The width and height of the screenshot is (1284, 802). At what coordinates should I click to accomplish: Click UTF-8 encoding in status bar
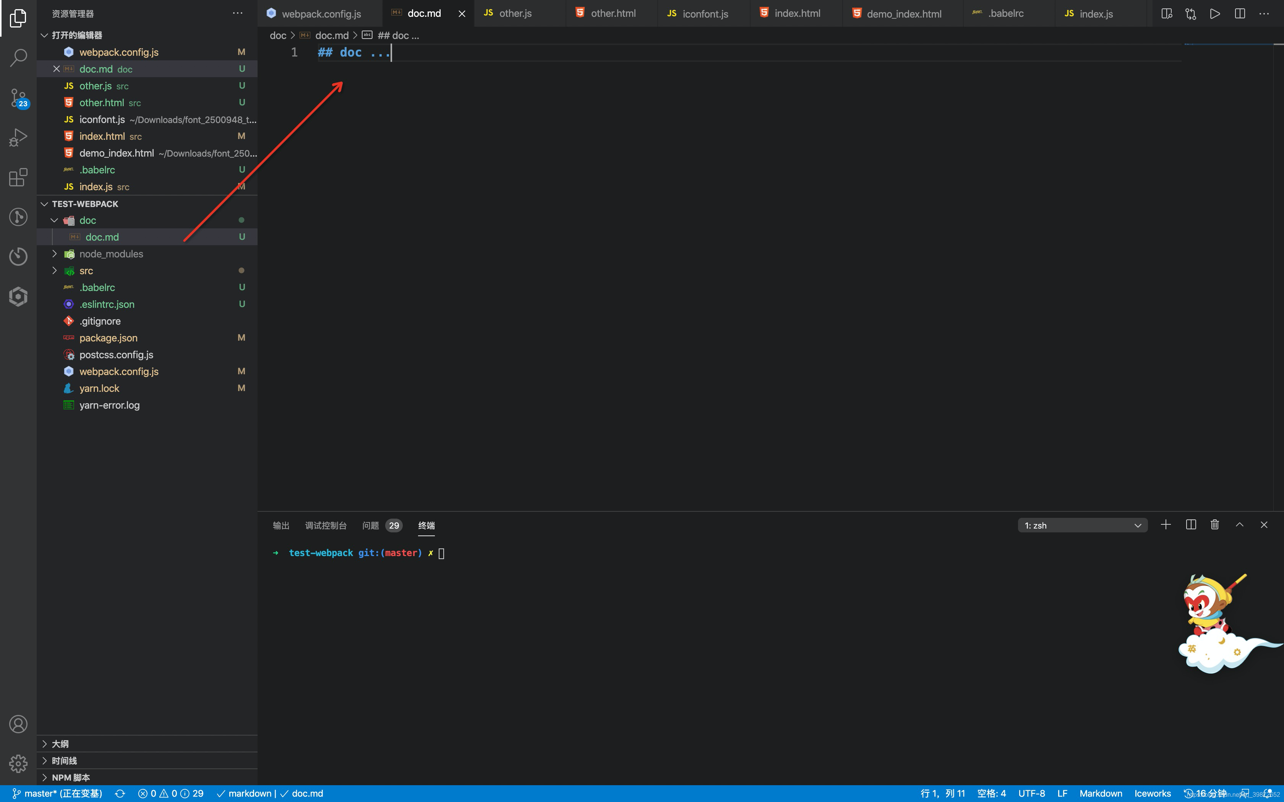click(1031, 794)
